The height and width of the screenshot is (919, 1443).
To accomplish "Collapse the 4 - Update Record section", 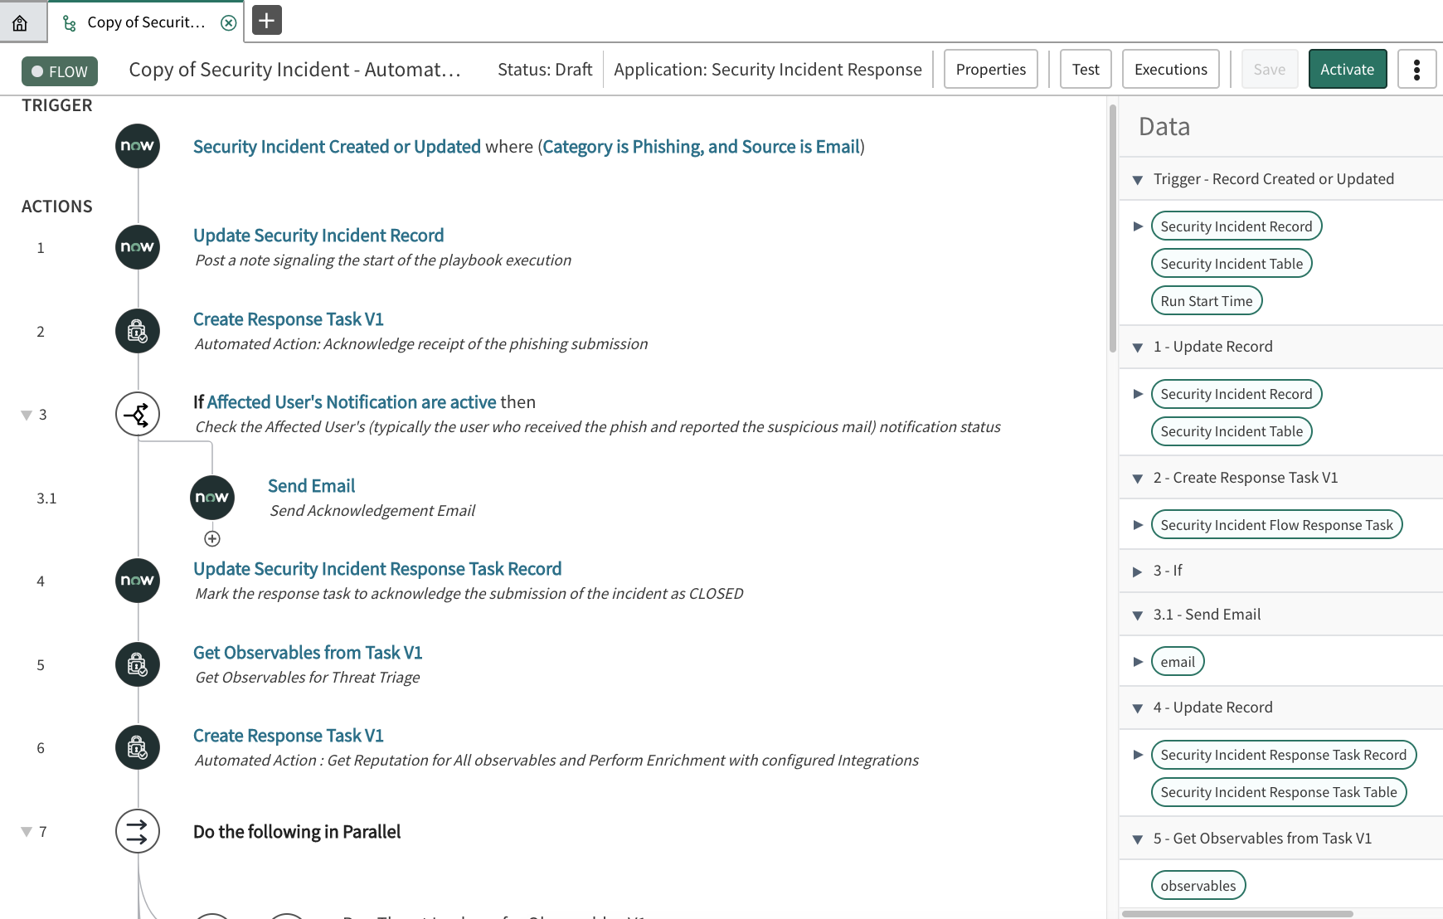I will point(1138,708).
